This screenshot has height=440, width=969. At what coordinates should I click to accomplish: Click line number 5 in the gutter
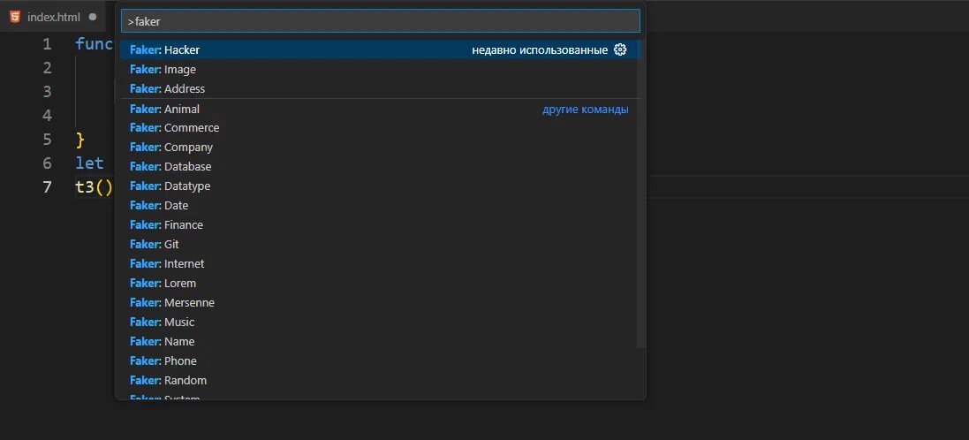[48, 140]
